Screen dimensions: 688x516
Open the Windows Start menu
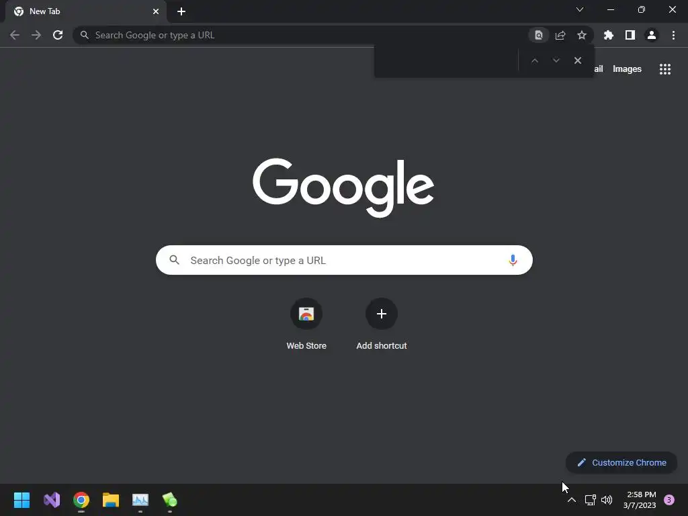21,500
